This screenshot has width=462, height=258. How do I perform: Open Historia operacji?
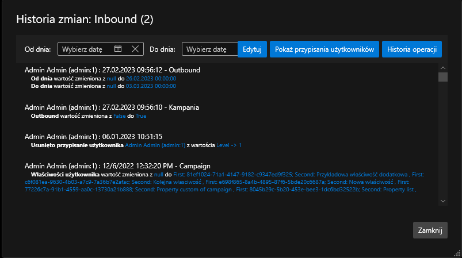[x=411, y=49]
